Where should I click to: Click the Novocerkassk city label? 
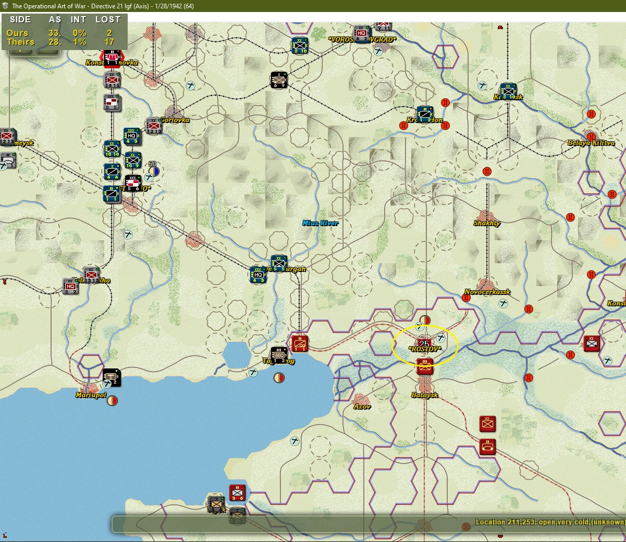[487, 292]
